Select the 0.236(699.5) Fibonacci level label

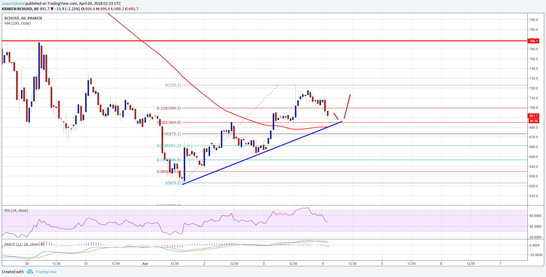coord(169,108)
